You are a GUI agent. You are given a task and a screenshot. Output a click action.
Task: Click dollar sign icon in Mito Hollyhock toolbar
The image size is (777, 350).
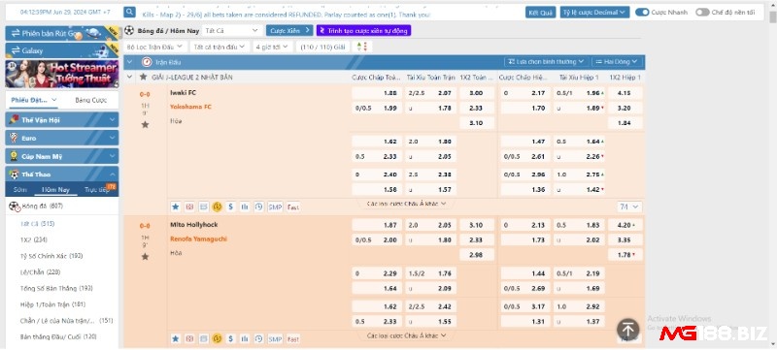click(x=230, y=338)
